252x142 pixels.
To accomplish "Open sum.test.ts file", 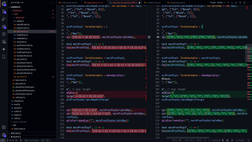I will pyautogui.click(x=32, y=77).
